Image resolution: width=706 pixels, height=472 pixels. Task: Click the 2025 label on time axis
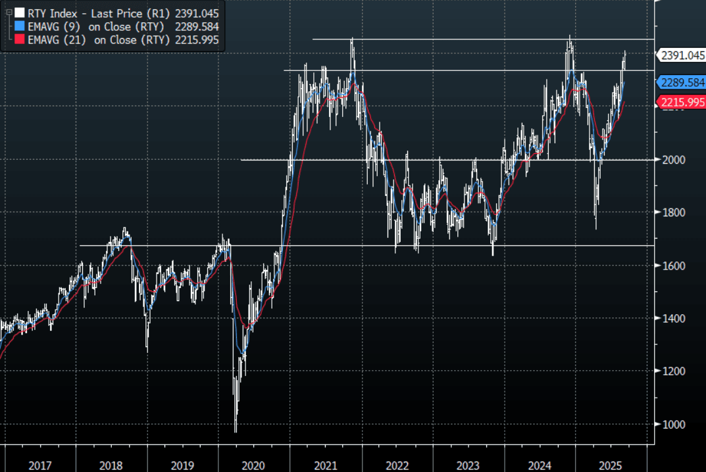click(x=611, y=465)
